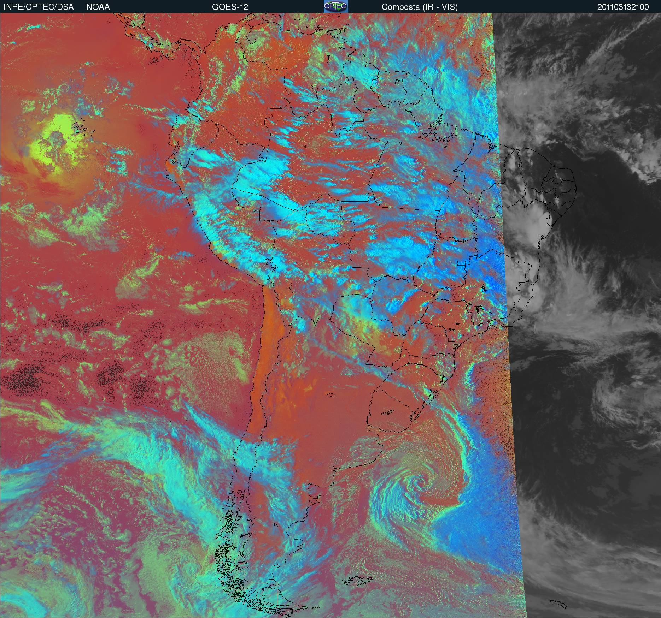Viewport: 661px width, 618px height.
Task: Click the Composta (IR - VIS) title
Action: [420, 7]
